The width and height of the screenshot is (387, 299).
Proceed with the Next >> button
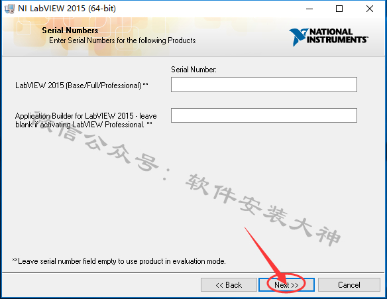click(286, 285)
